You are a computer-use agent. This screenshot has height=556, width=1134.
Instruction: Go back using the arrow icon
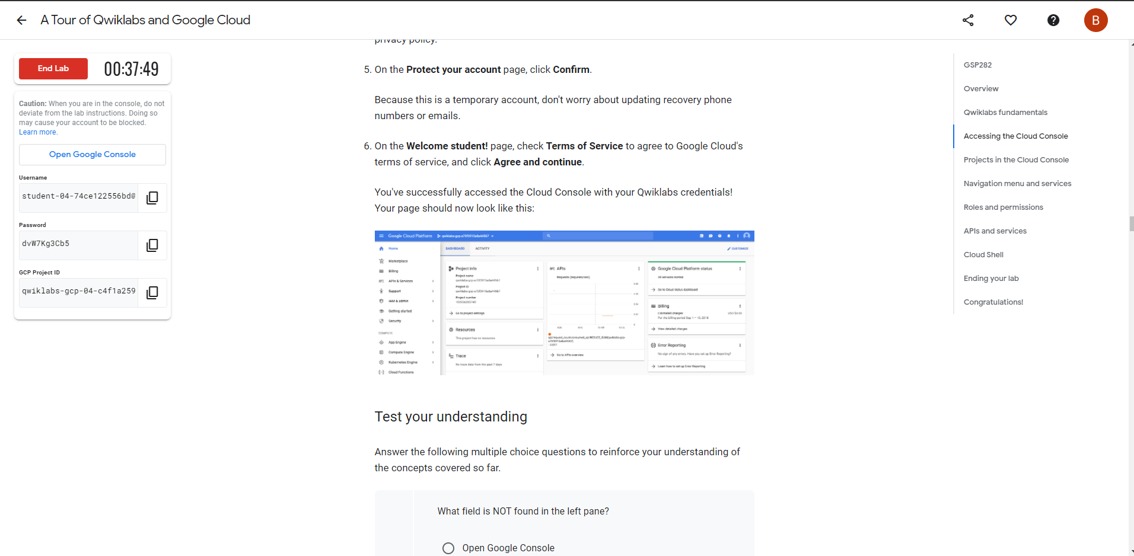pos(22,20)
